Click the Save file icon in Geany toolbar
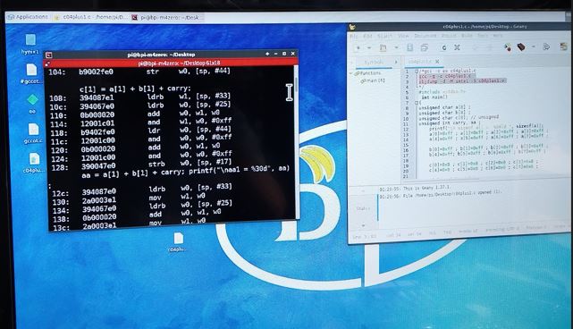The width and height of the screenshot is (573, 329). click(x=409, y=47)
